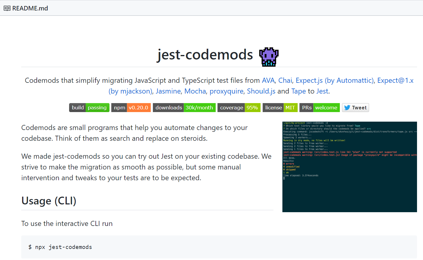423x260 pixels.
Task: Click the Usage (CLI) heading
Action: click(x=49, y=201)
